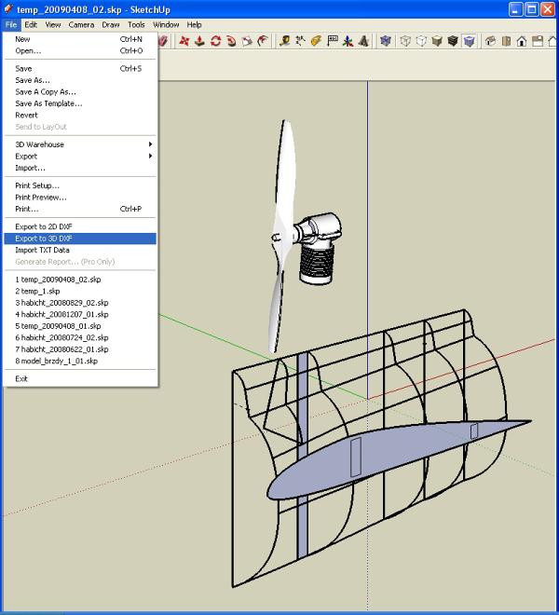Viewport: 559px width, 615px height.
Task: Choose Exit from File menu
Action: [x=80, y=379]
